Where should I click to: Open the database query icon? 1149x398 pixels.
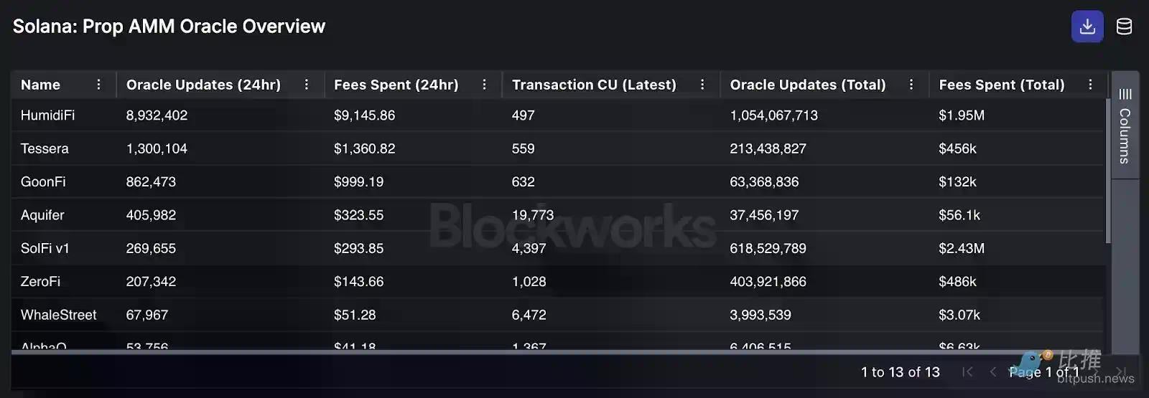click(1124, 27)
